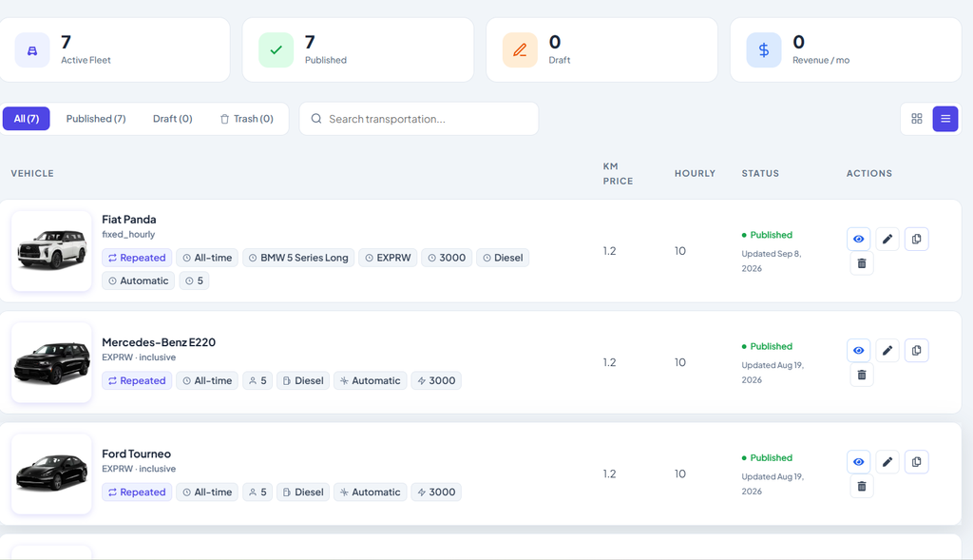973x560 pixels.
Task: Click Ford Tourneo's hourly value 10
Action: coord(680,473)
